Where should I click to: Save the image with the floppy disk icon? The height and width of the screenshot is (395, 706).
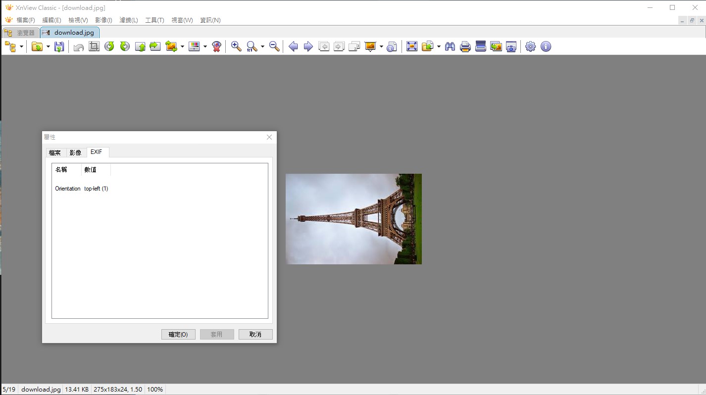tap(59, 47)
